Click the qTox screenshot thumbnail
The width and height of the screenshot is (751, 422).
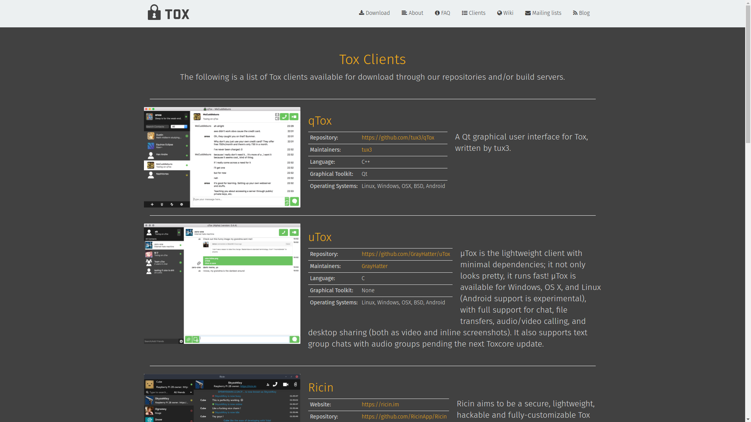coord(222,157)
